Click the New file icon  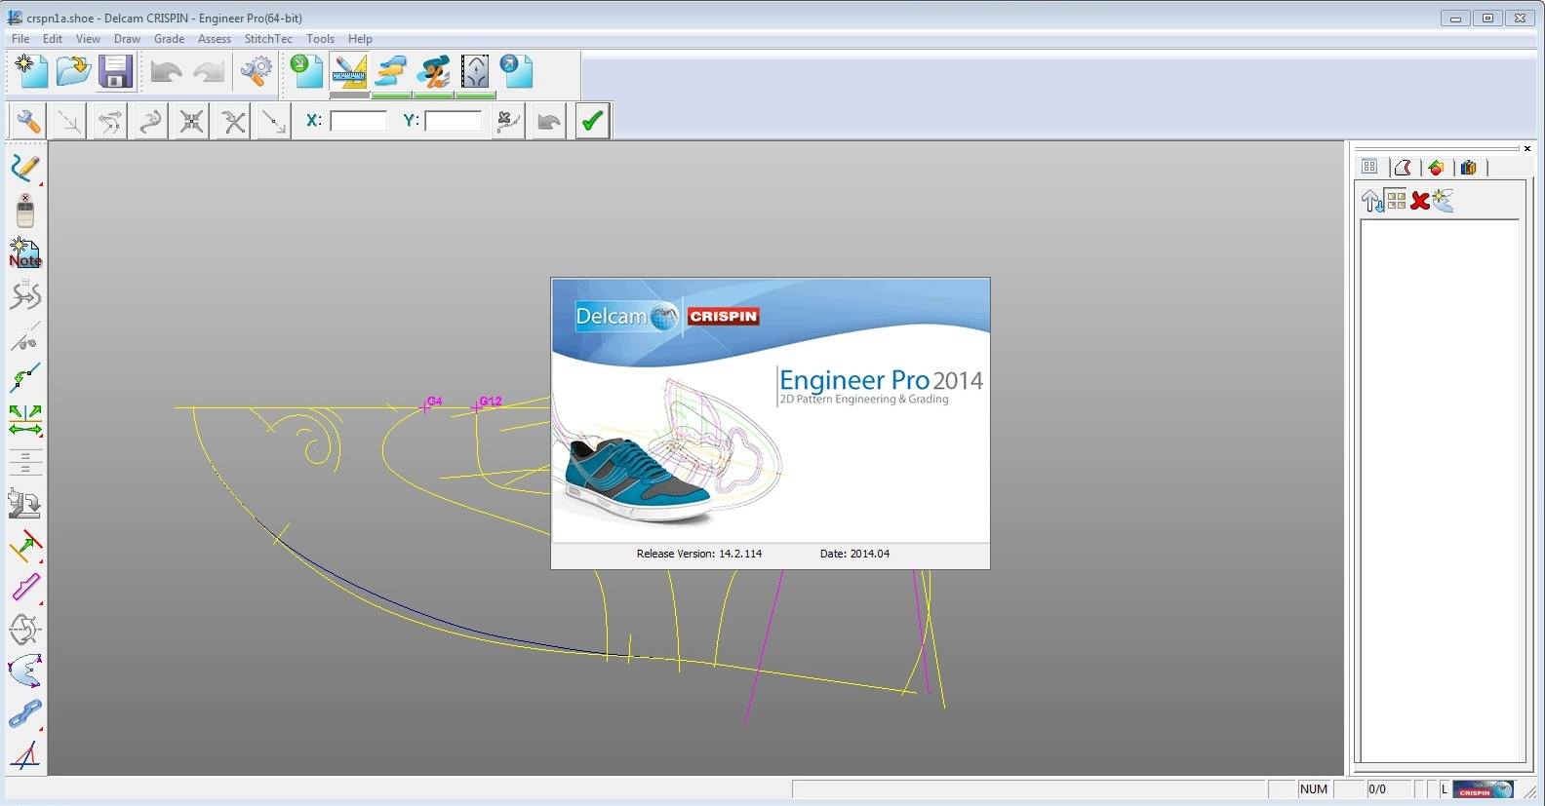[x=31, y=72]
